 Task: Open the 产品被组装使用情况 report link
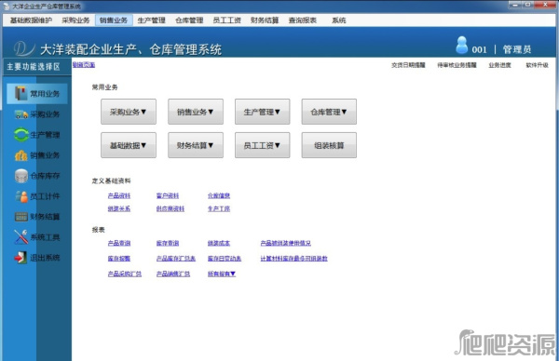(286, 243)
